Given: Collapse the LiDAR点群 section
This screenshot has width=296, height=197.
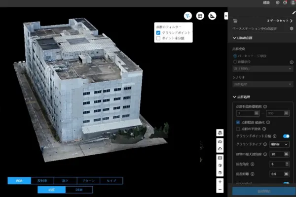Looking at the screenshot, I should (235, 38).
